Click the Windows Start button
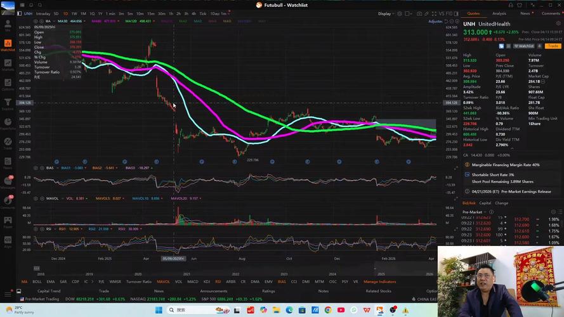Screen dimensions: 564x317 [159, 310]
